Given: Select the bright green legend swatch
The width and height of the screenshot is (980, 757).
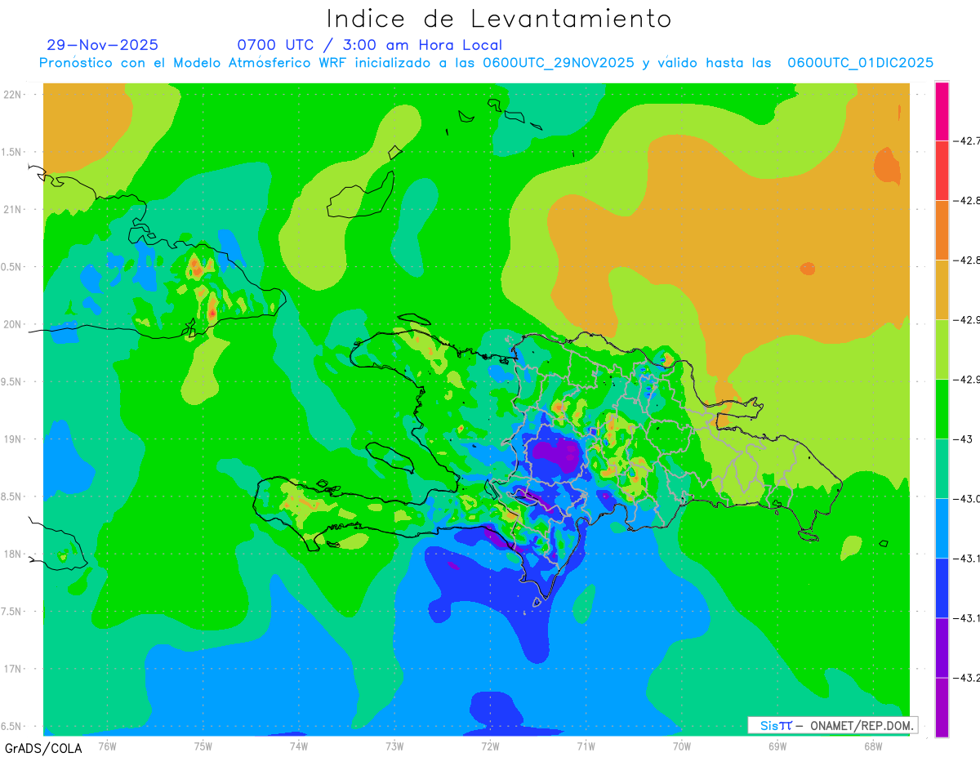Looking at the screenshot, I should click(942, 409).
